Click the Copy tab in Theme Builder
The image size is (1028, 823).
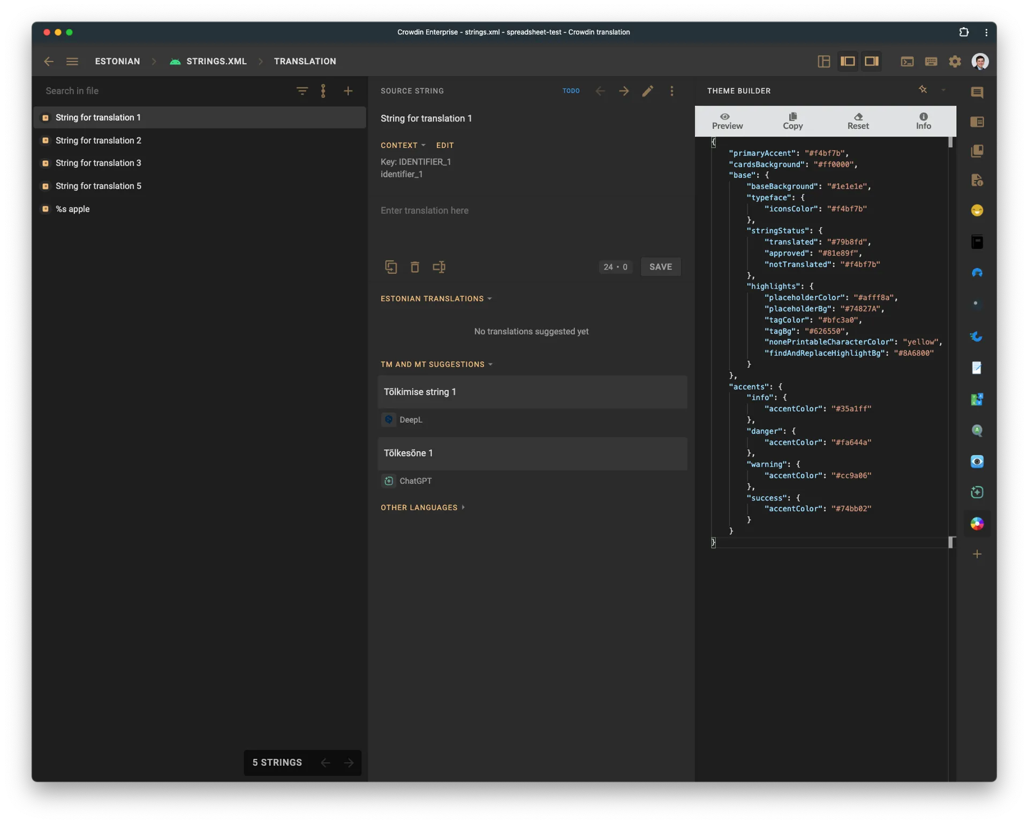(x=793, y=120)
